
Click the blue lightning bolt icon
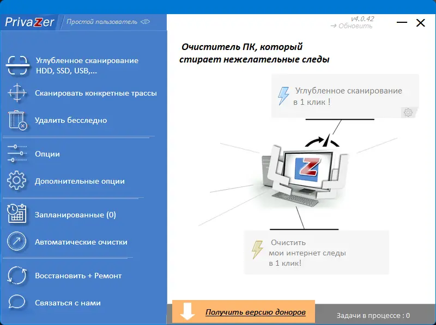[283, 96]
